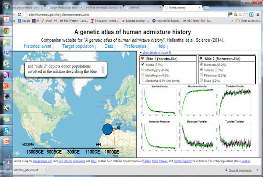This screenshot has width=263, height=177.
Task: Click the dark flag icon in the address bar
Action: tap(230, 14)
